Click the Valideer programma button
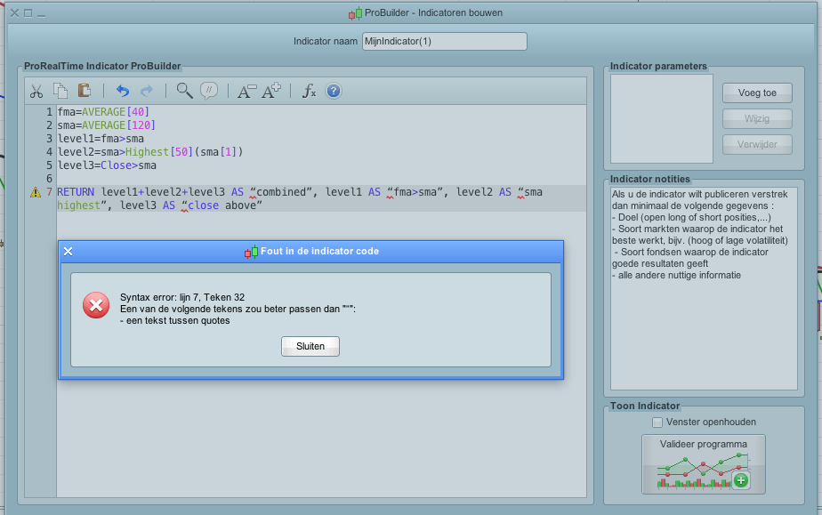 pos(704,464)
